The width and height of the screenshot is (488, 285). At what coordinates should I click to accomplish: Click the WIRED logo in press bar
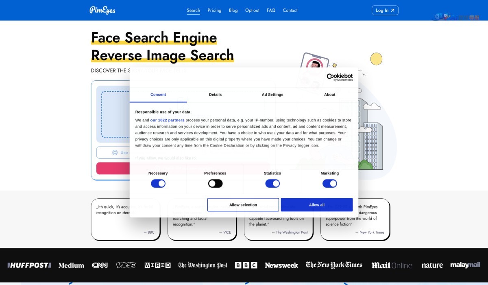pos(157,265)
